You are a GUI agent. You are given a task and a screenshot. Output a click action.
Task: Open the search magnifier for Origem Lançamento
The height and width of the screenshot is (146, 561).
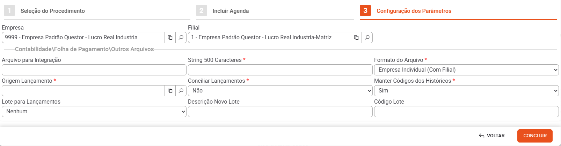click(x=181, y=91)
